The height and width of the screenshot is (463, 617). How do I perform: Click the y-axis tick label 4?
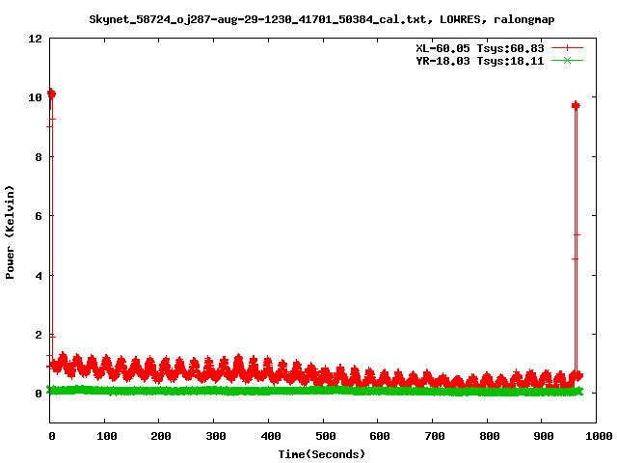[x=39, y=276]
